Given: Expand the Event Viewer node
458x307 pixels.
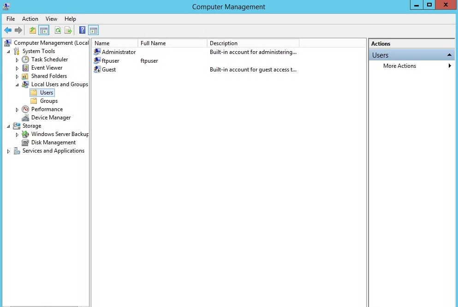Looking at the screenshot, I should 17,68.
